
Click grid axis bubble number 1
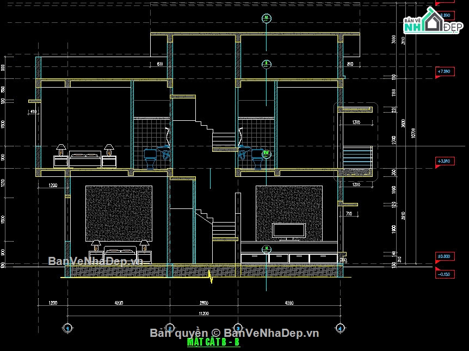(67, 328)
